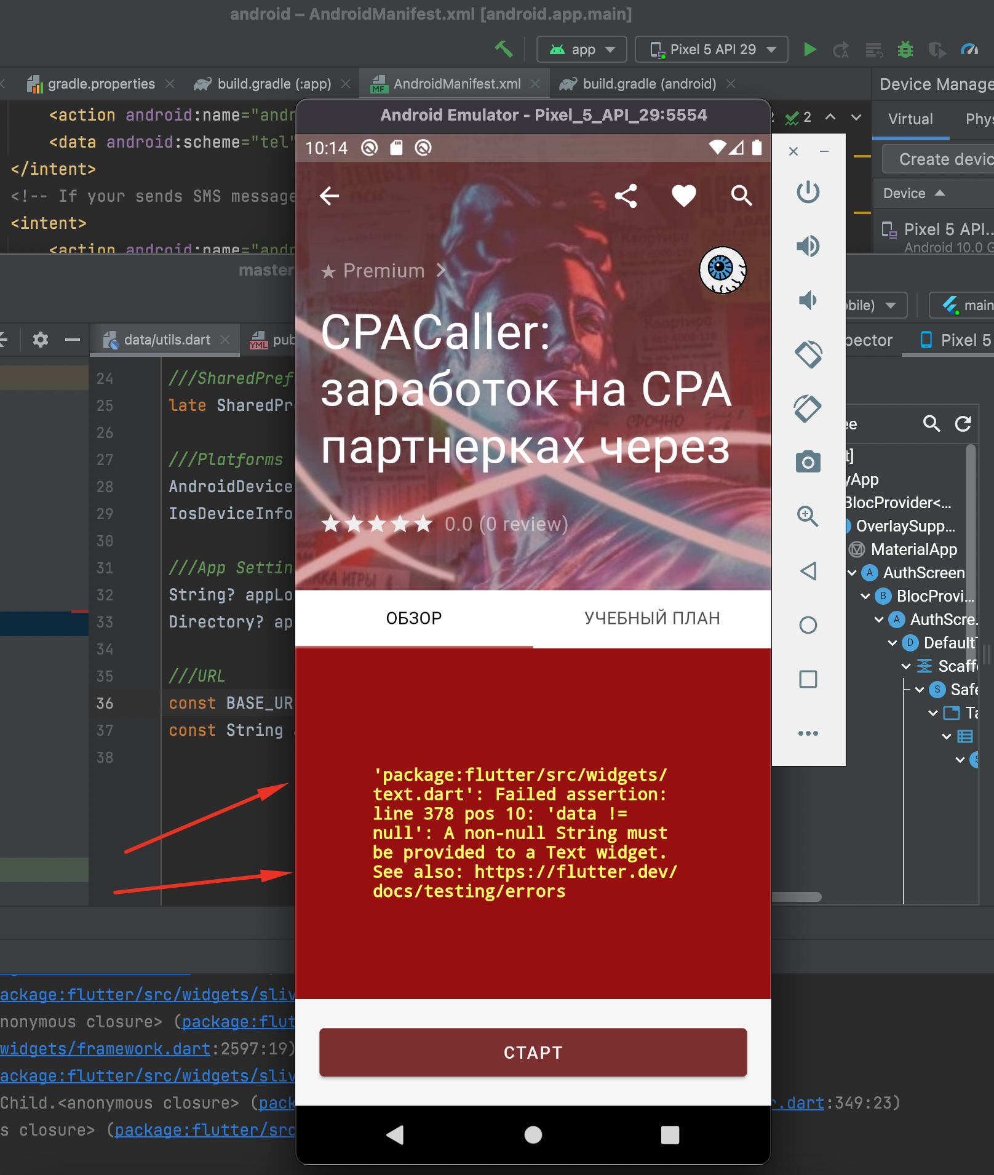Sort by the Device column header
This screenshot has width=994, height=1175.
pyautogui.click(x=913, y=193)
